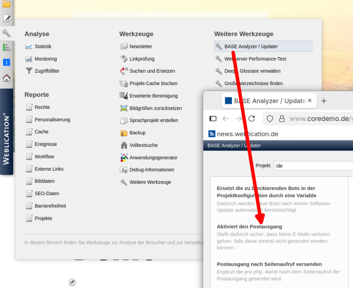Click the home icon in left sidebar
Viewport: 353px width, 288px height.
coord(7,78)
